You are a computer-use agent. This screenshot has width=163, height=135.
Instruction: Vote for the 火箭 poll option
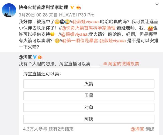[x=89, y=84]
